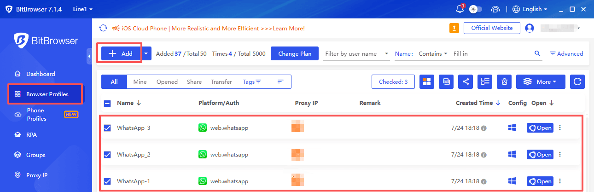This screenshot has height=192, width=594.
Task: Open the WhatsApp-1 browser profile
Action: (x=540, y=181)
